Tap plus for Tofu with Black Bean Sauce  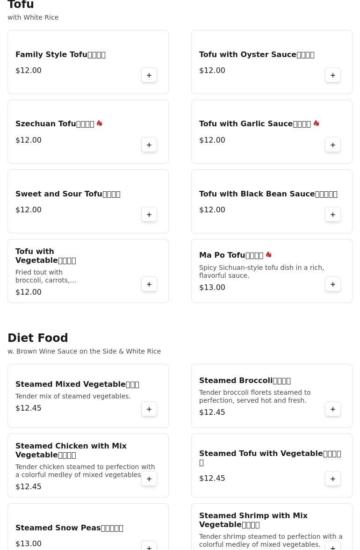(x=333, y=215)
